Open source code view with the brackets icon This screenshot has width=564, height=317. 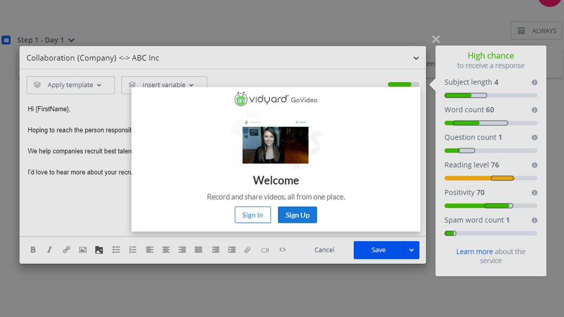pos(282,250)
